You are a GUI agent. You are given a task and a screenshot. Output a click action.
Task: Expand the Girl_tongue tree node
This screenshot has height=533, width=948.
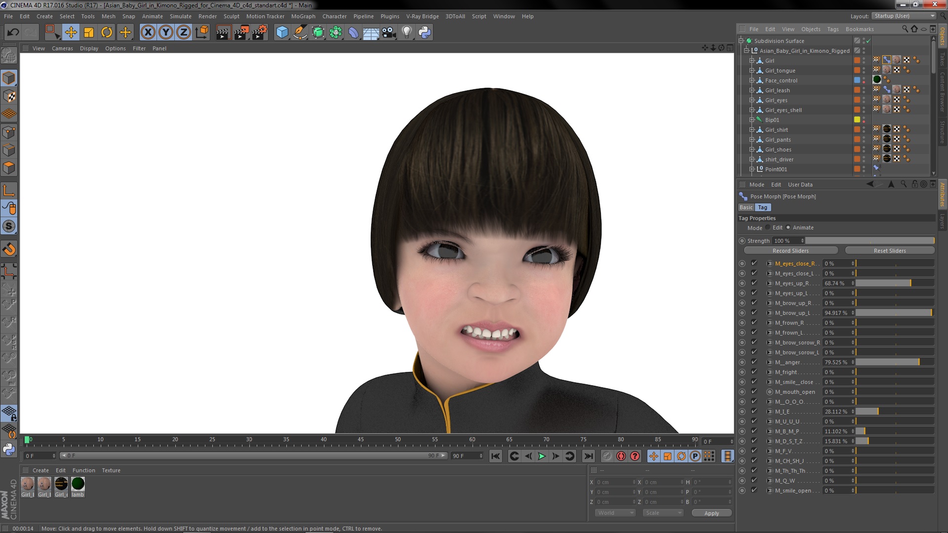pos(752,71)
